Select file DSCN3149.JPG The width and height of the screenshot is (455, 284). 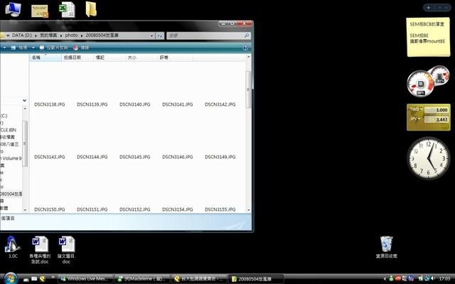click(x=220, y=157)
